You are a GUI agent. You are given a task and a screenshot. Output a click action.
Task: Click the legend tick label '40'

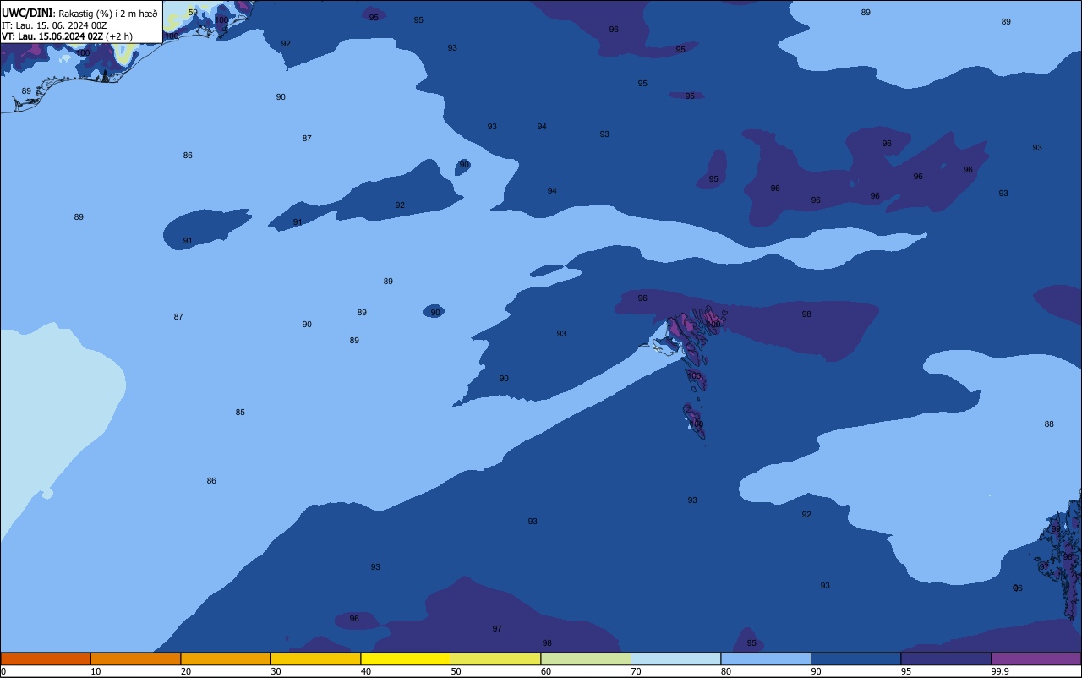coord(366,671)
